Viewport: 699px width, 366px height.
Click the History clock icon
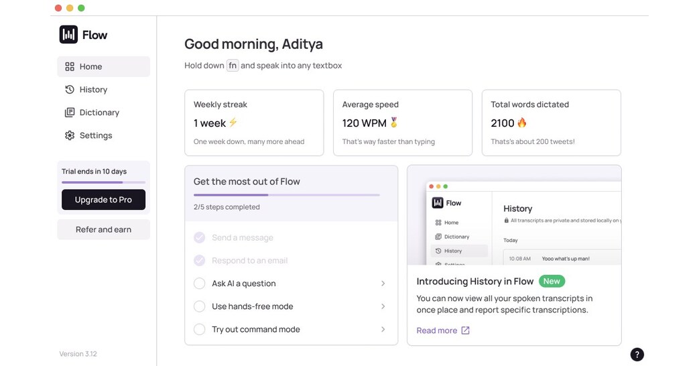[70, 89]
